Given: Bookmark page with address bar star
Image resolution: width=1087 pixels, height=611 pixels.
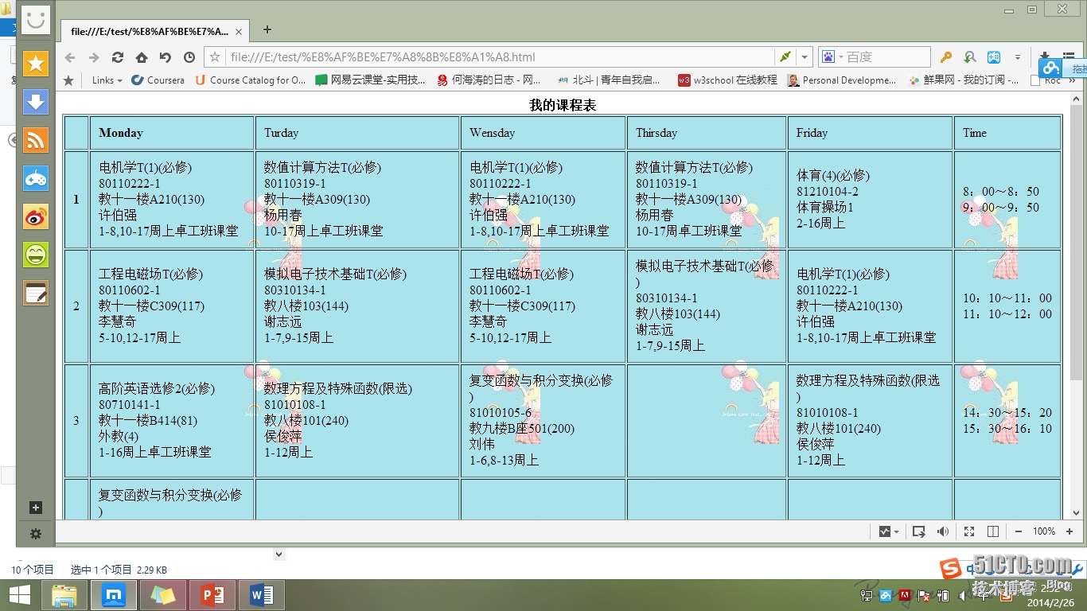Looking at the screenshot, I should (214, 57).
